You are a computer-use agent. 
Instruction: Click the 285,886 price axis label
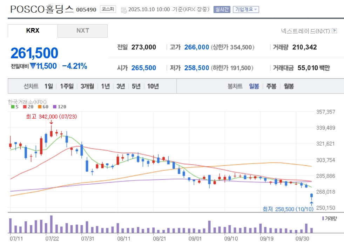[325, 176]
